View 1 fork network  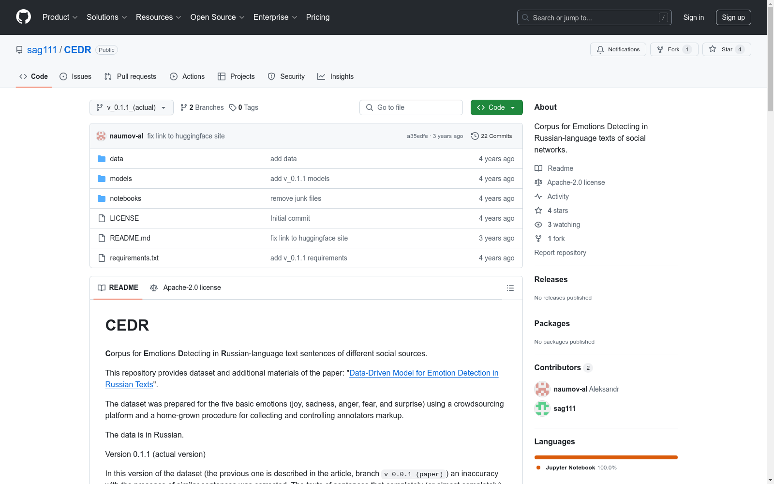tap(550, 239)
